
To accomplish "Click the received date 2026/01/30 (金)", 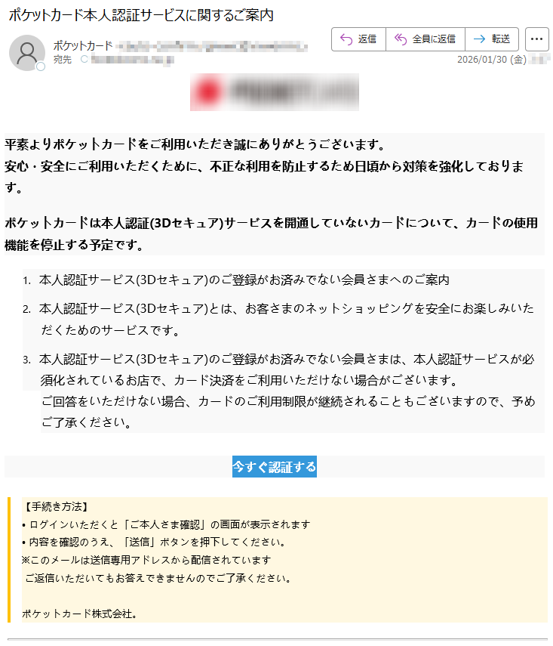I will pyautogui.click(x=492, y=60).
